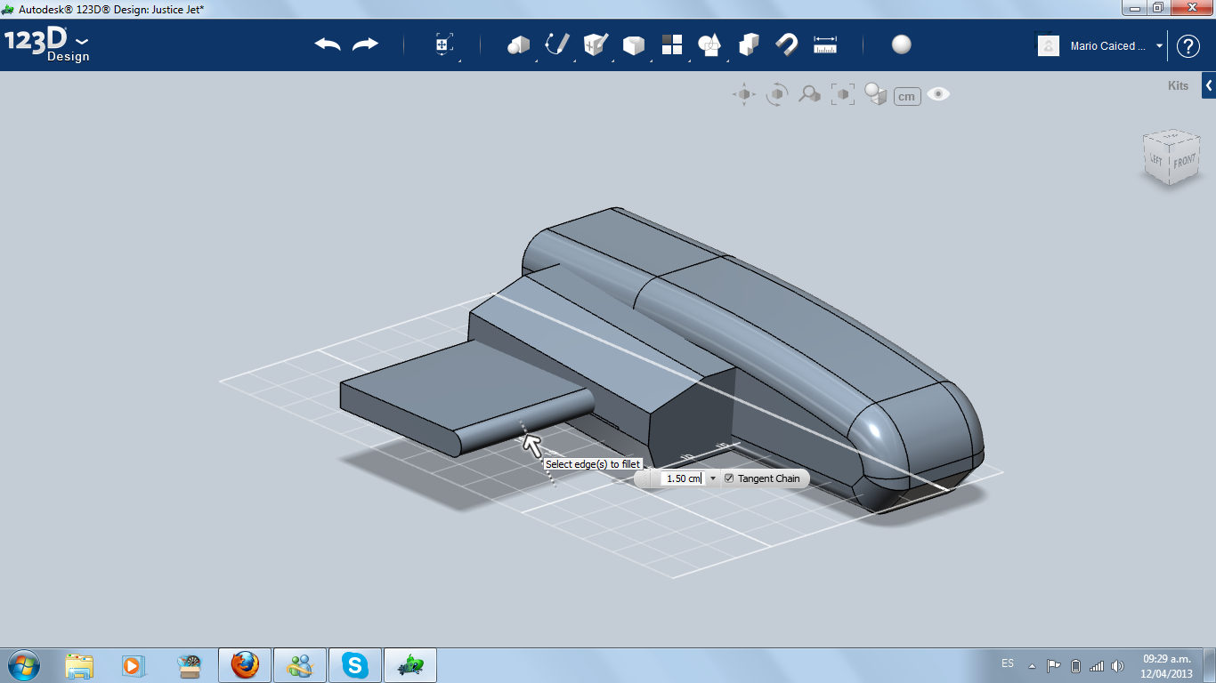The width and height of the screenshot is (1216, 683).
Task: Change the cm units setting
Action: point(907,96)
